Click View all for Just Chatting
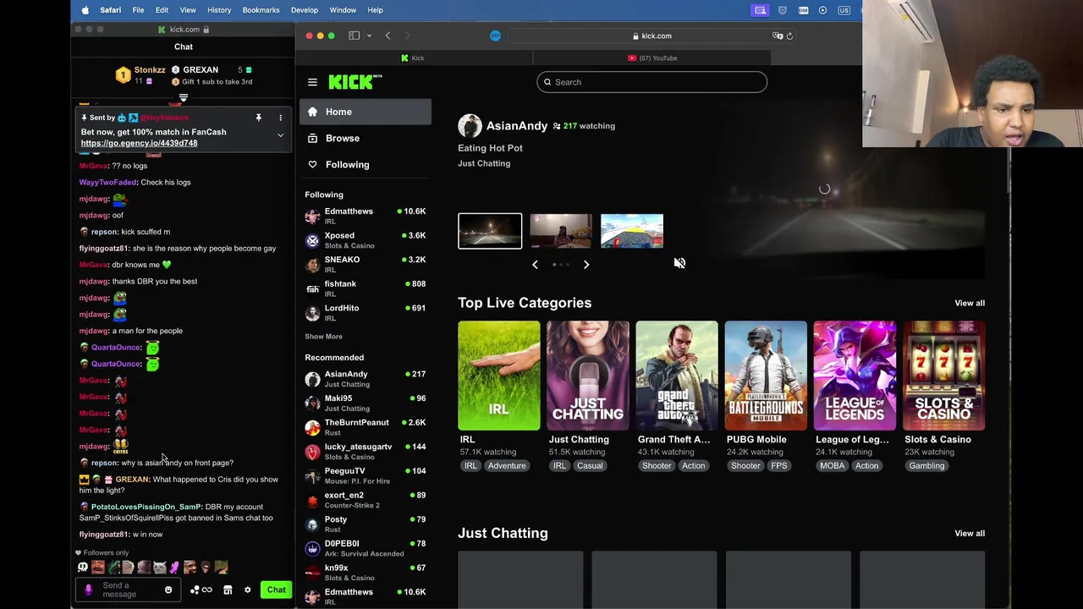The height and width of the screenshot is (609, 1083). (970, 534)
